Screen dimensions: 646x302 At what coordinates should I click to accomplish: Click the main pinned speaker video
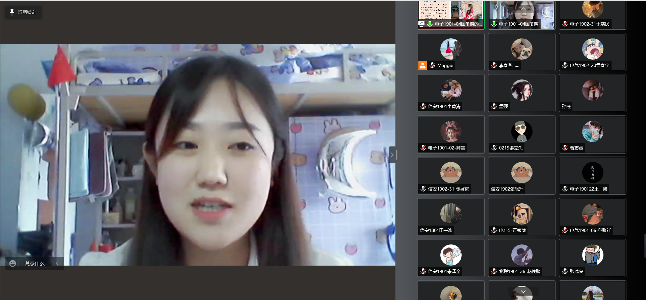click(198, 155)
